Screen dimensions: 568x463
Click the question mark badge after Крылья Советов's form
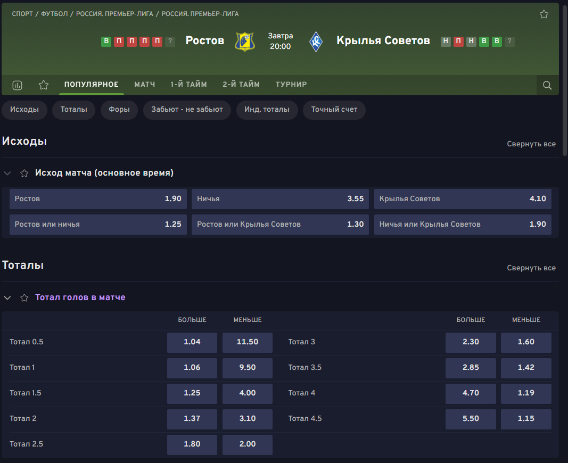tap(509, 42)
